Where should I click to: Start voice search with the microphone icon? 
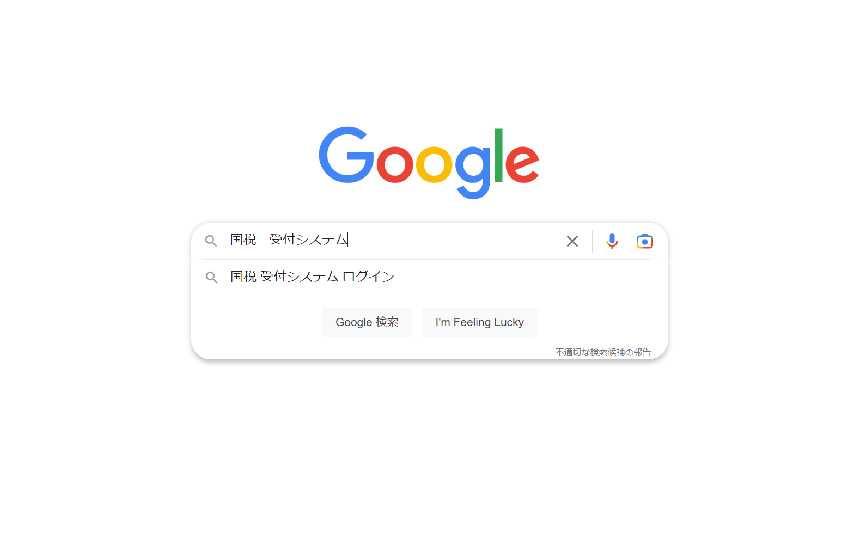point(612,241)
